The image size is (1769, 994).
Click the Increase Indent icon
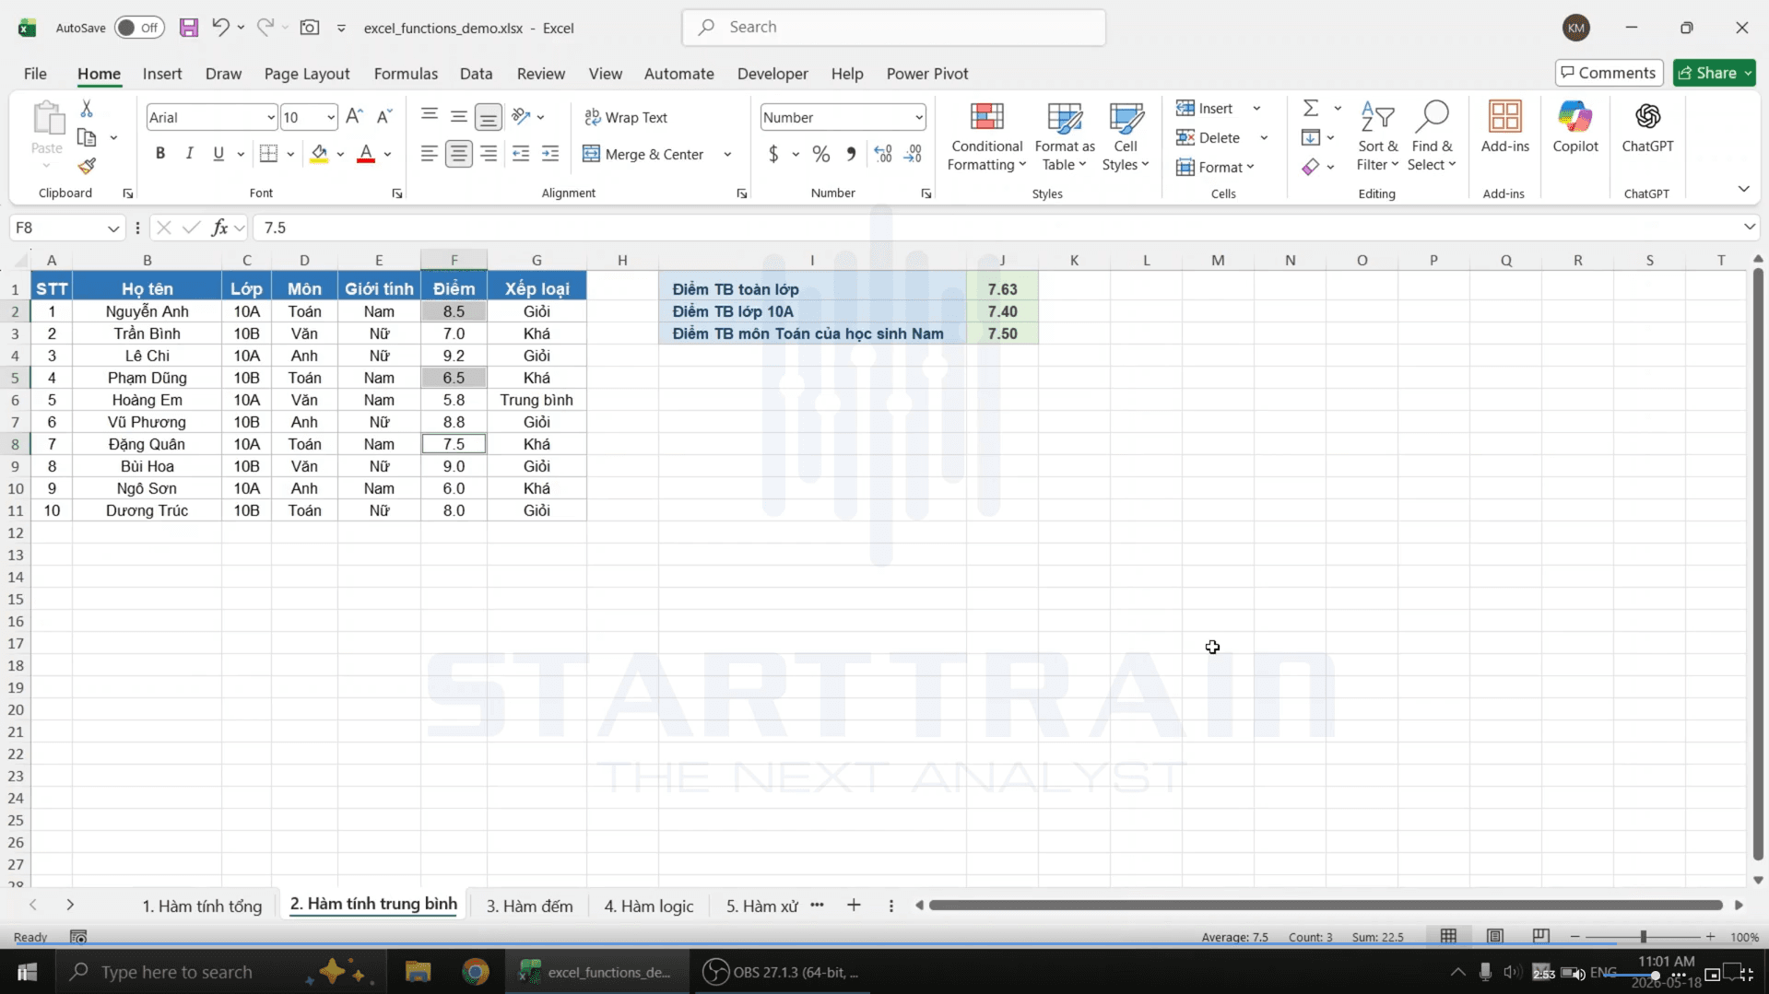tap(550, 154)
